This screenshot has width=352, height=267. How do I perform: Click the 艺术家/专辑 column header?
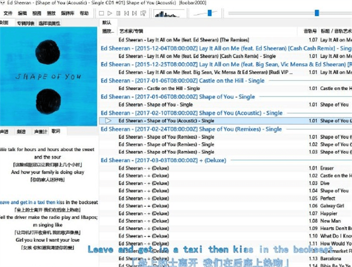pos(131,30)
